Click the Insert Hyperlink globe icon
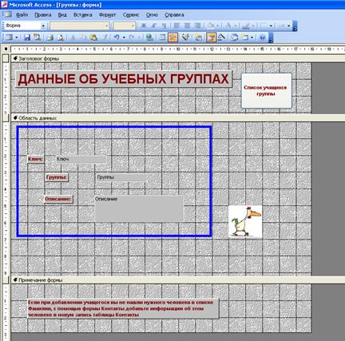 pos(149,38)
